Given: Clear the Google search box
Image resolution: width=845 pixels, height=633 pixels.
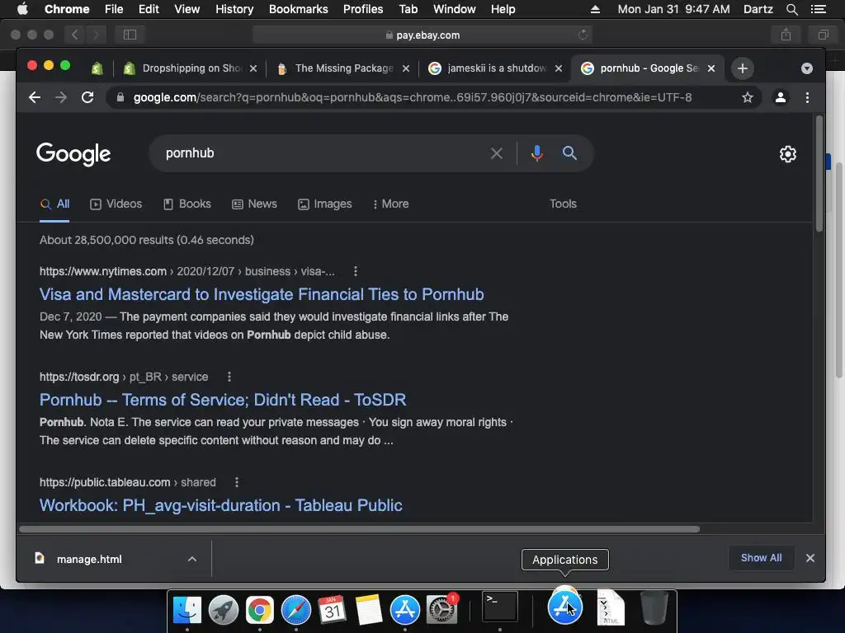Looking at the screenshot, I should pyautogui.click(x=496, y=153).
